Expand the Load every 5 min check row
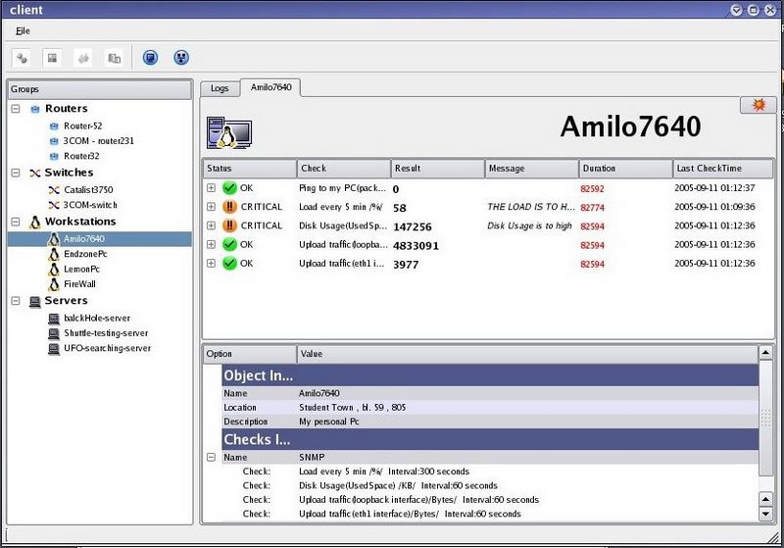 212,207
